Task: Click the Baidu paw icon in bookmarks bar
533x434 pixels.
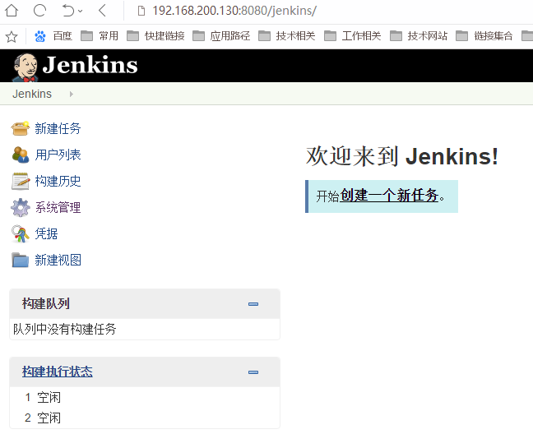Action: point(40,36)
